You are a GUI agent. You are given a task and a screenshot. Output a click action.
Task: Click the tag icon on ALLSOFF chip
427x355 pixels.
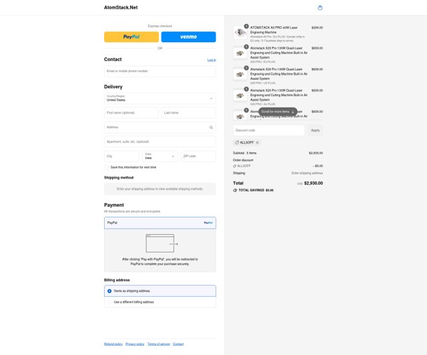pyautogui.click(x=237, y=142)
